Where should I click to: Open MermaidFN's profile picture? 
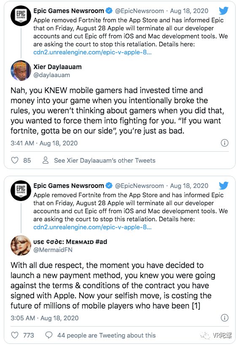coord(21,245)
